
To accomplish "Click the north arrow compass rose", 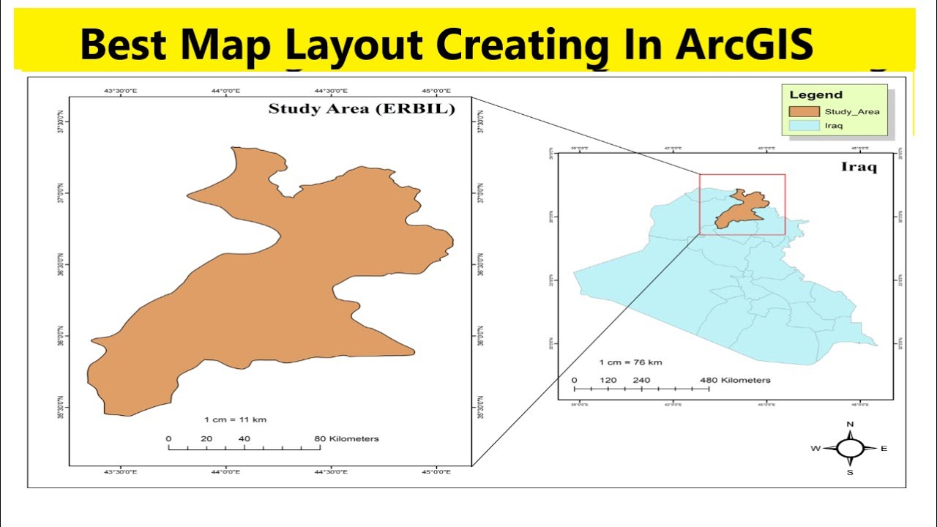I will pyautogui.click(x=850, y=448).
